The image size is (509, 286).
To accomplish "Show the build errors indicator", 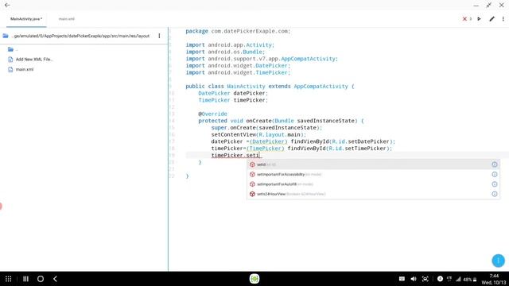I will tap(467, 19).
